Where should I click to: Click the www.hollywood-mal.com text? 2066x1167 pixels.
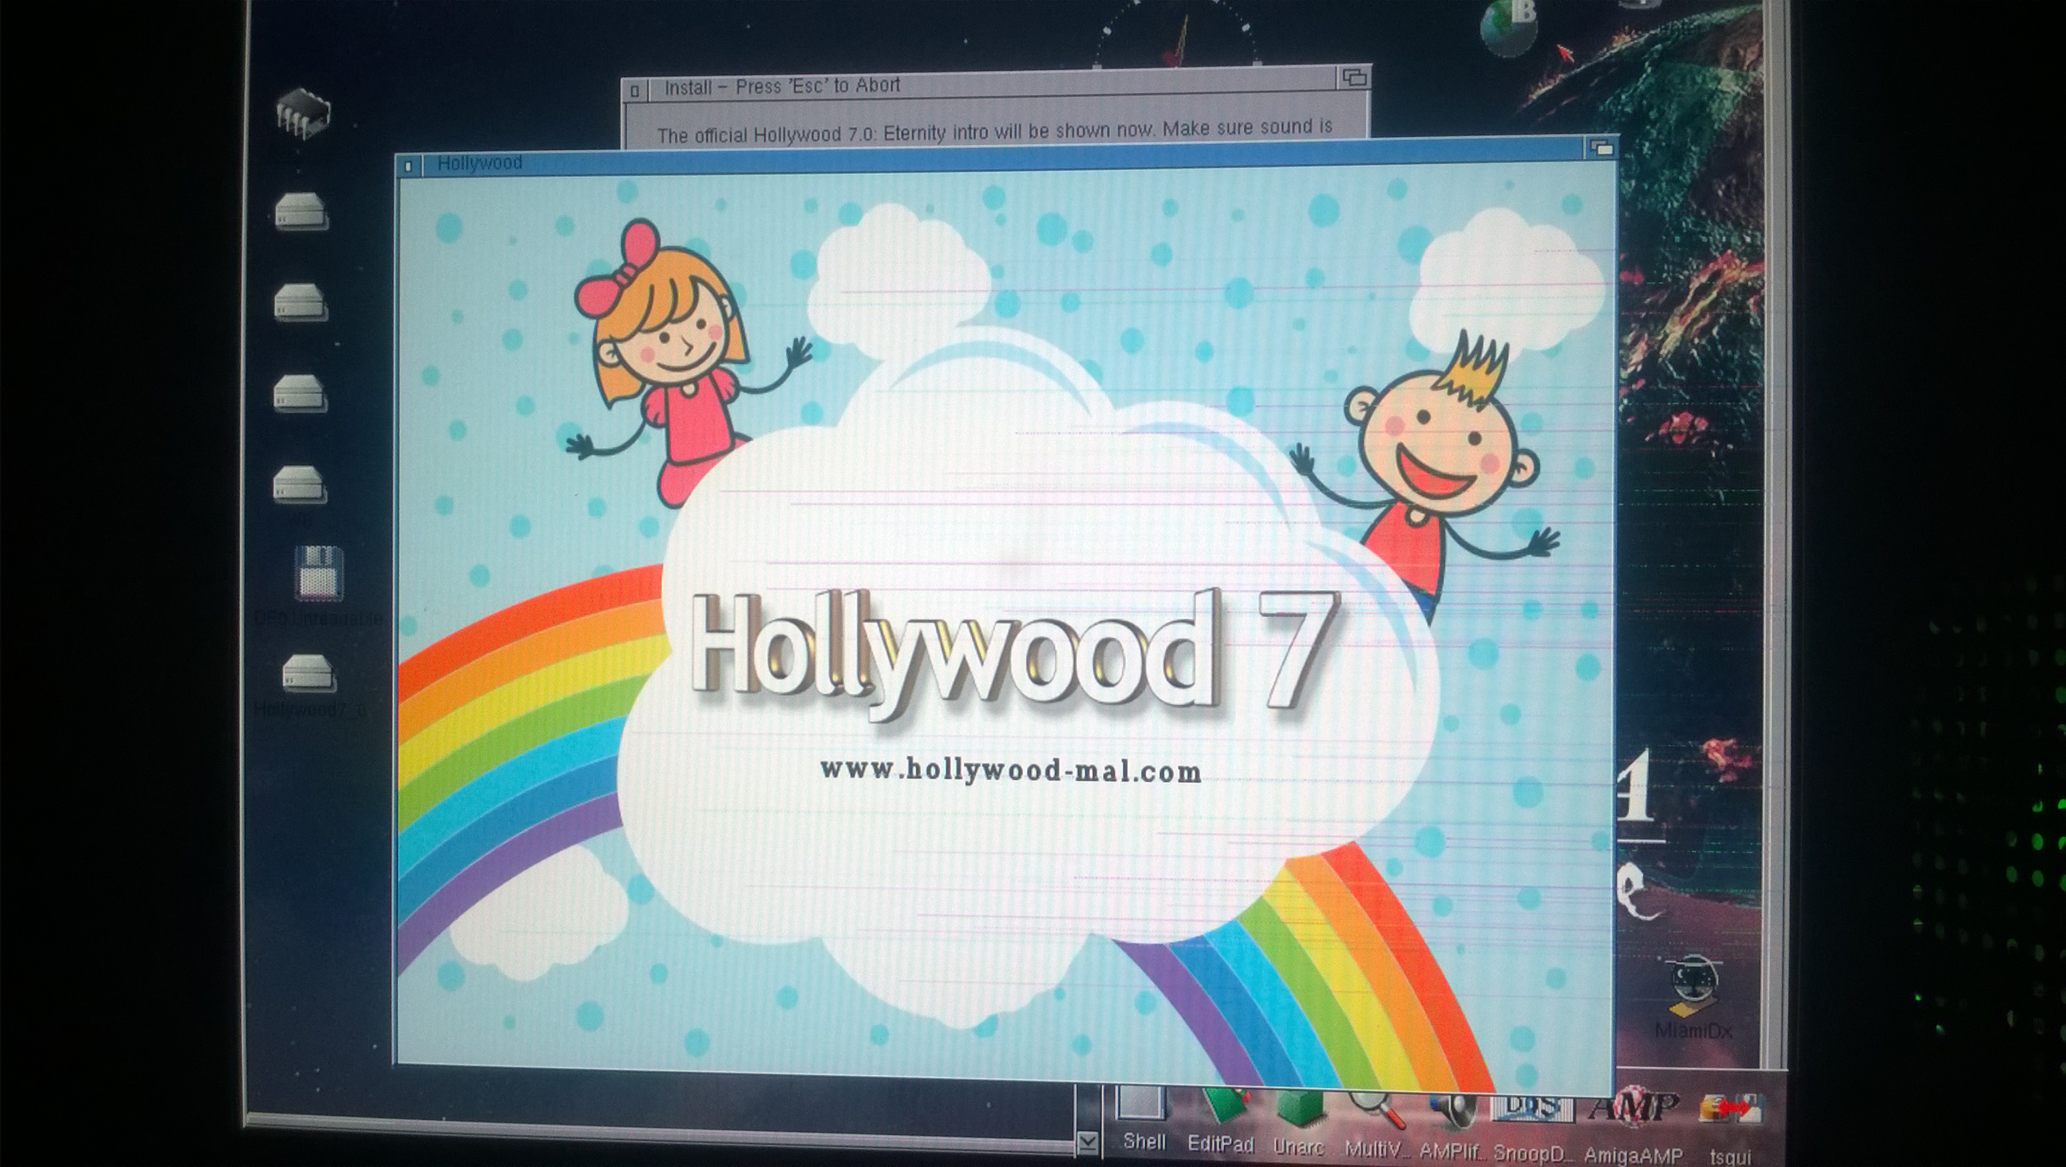[x=1010, y=770]
